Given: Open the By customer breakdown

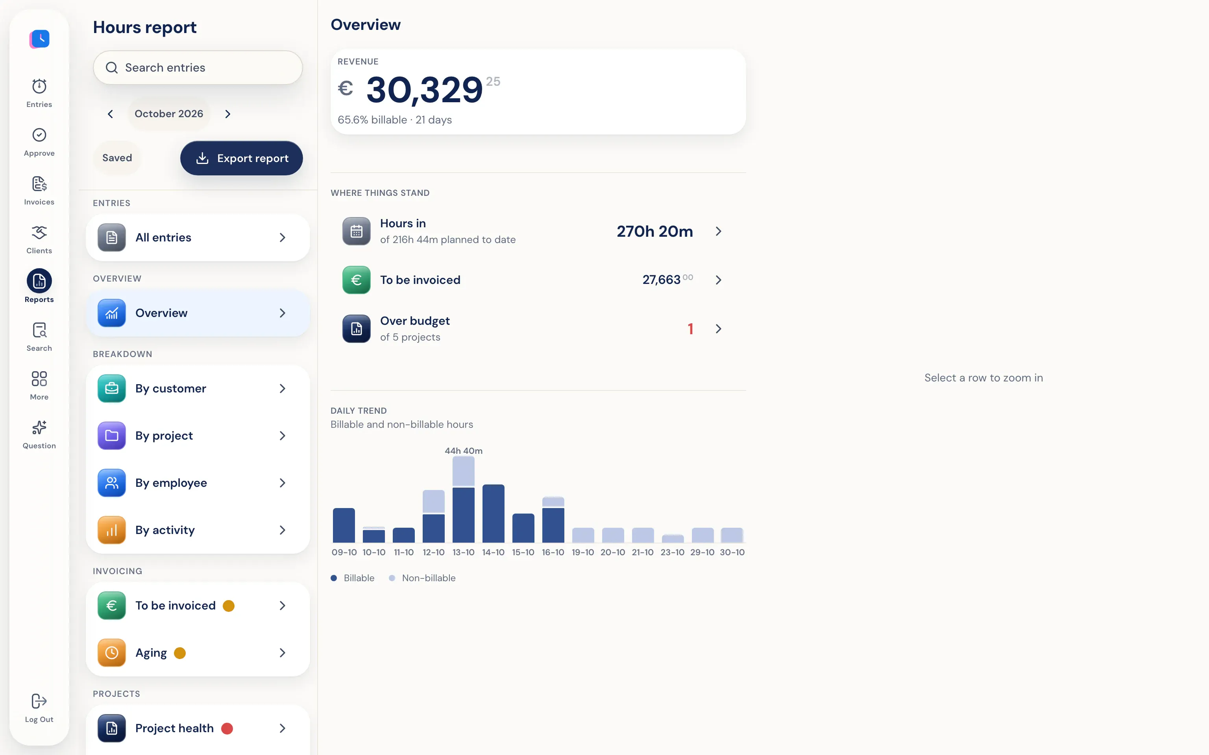Looking at the screenshot, I should pyautogui.click(x=198, y=389).
